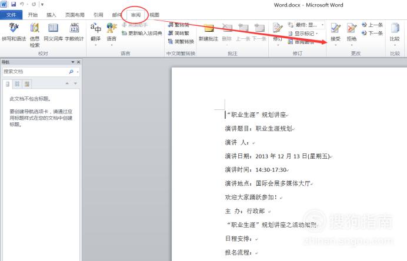Click 繁转简 traditional to simplified
Image resolution: width=407 pixels, height=261 pixels.
click(179, 25)
